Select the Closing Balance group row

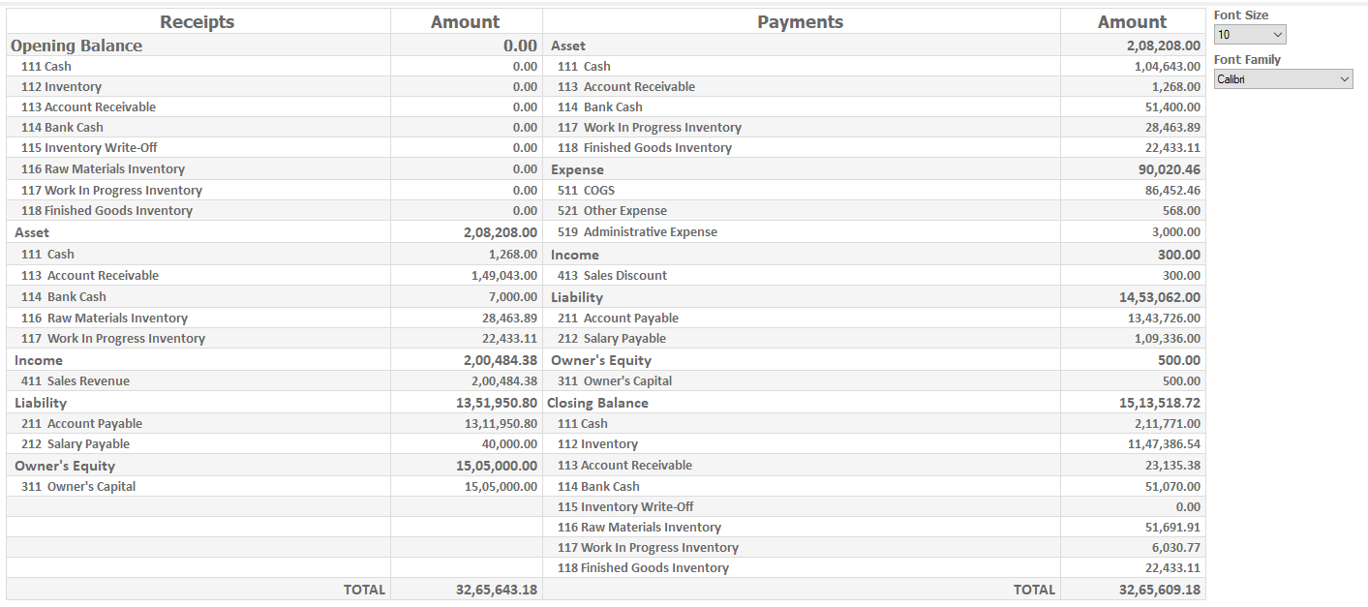pyautogui.click(x=597, y=403)
